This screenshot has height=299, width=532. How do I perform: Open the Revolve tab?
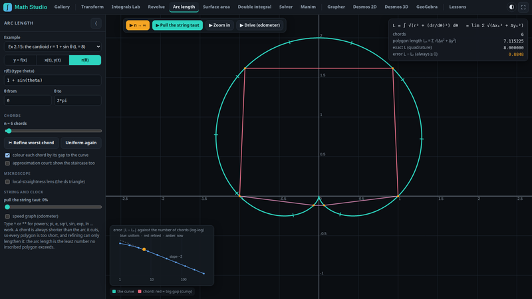[x=156, y=7]
